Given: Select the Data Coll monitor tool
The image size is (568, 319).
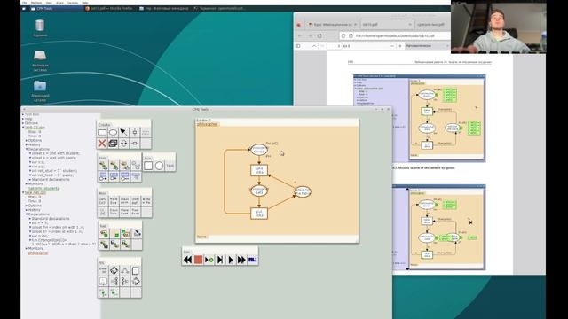Looking at the screenshot, I should click(x=103, y=201).
